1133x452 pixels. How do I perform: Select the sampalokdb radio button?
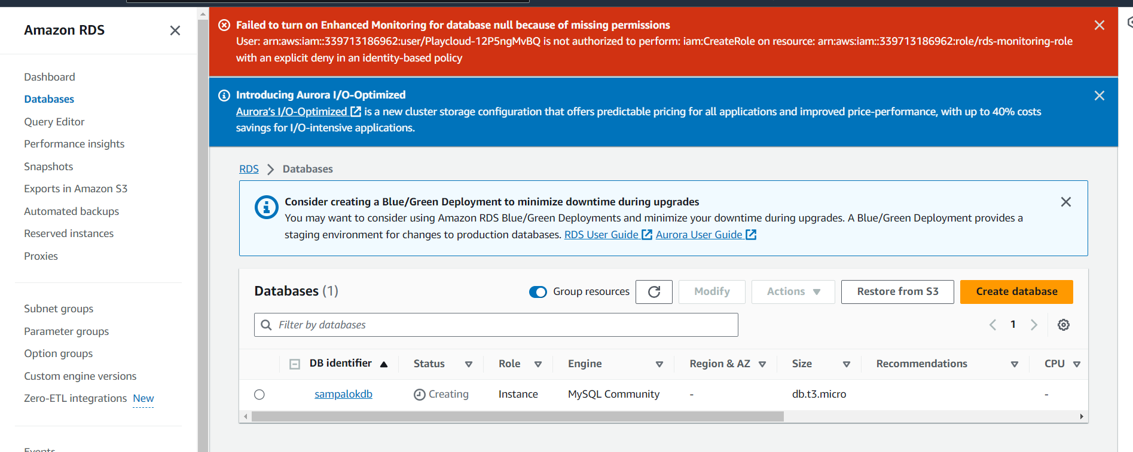point(259,395)
